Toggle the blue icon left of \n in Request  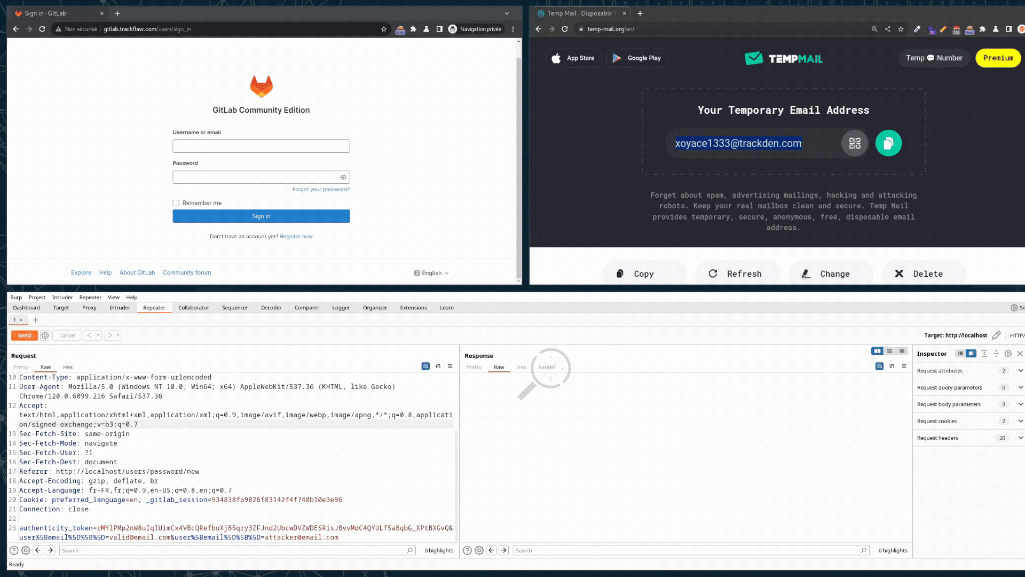(x=425, y=366)
